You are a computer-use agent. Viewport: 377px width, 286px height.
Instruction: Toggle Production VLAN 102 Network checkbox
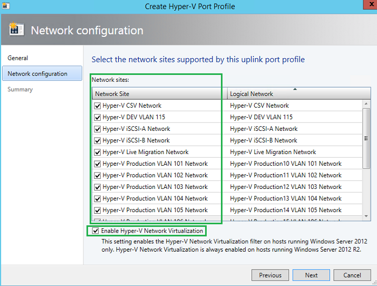(98, 175)
